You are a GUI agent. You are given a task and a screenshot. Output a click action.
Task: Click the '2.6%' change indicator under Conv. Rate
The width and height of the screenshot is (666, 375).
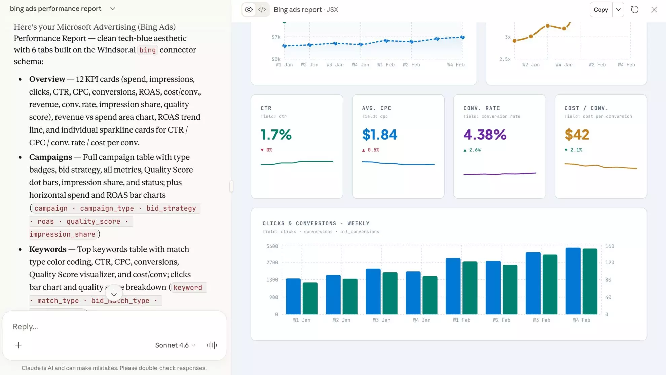point(472,150)
